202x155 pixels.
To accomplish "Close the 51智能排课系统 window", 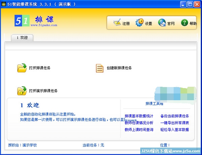I will tap(197, 4).
